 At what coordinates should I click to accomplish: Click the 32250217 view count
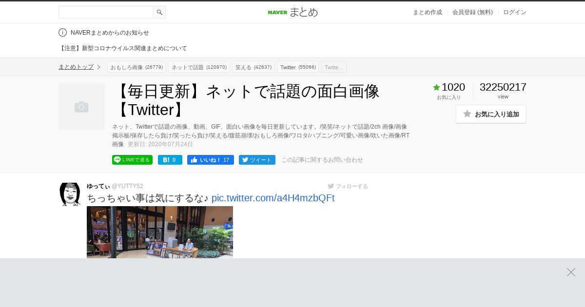point(503,87)
